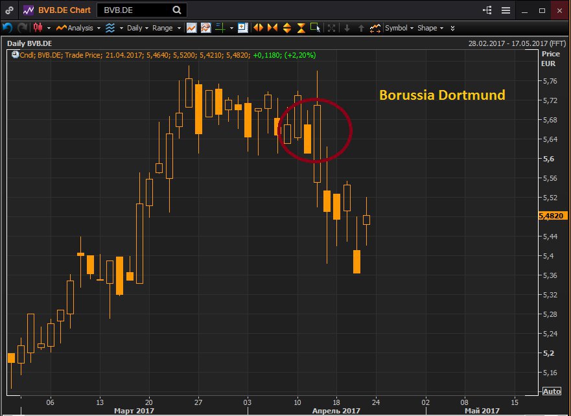Click the Daily BVB.DE chart title
The width and height of the screenshot is (571, 416).
[x=30, y=43]
